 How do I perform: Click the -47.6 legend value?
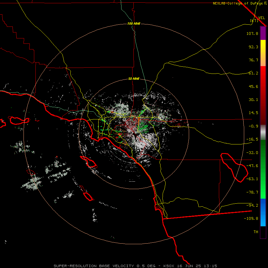(x=252, y=166)
